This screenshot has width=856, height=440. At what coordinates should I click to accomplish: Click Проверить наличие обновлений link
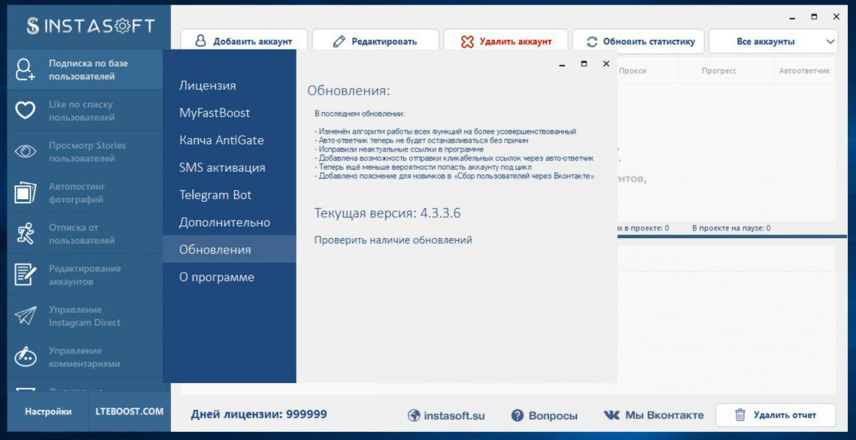(x=393, y=240)
